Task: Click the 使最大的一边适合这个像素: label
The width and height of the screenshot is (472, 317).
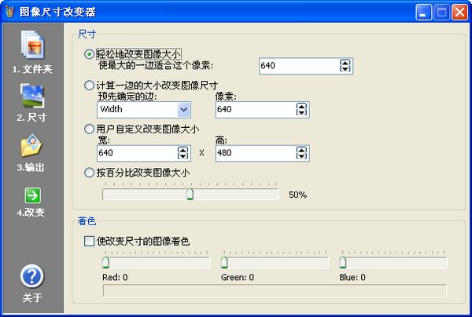Action: pyautogui.click(x=156, y=65)
